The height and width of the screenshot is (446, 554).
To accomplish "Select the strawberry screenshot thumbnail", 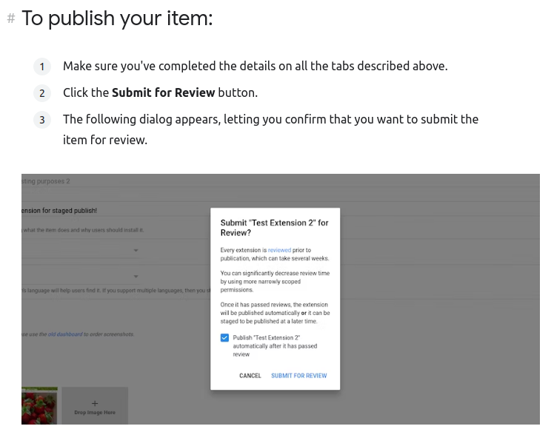I will coord(39,406).
